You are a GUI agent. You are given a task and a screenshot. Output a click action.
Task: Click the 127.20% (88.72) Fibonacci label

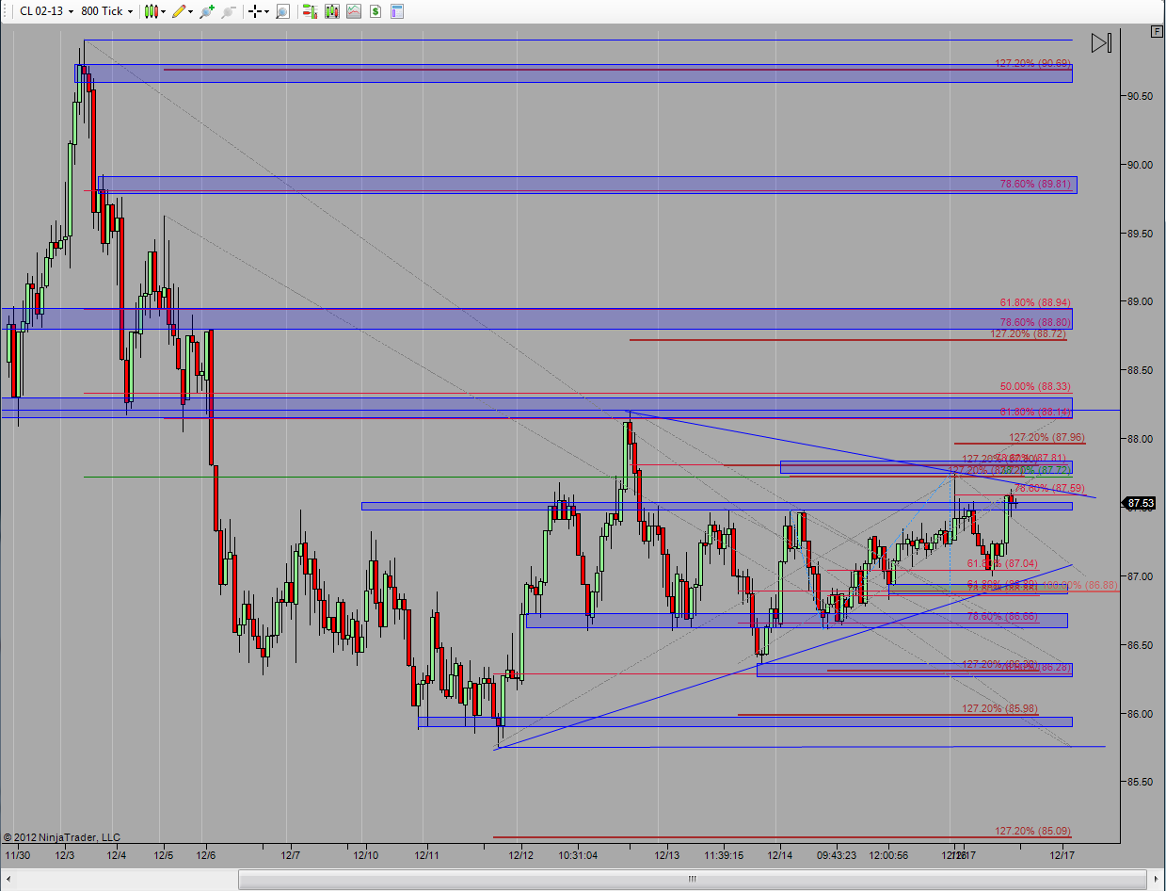[x=1029, y=333]
